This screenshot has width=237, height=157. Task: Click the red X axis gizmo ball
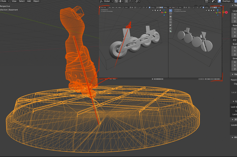[227, 12]
